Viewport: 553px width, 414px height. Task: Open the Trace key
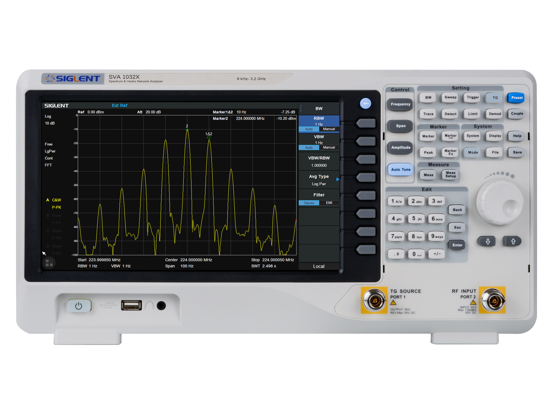pos(428,114)
